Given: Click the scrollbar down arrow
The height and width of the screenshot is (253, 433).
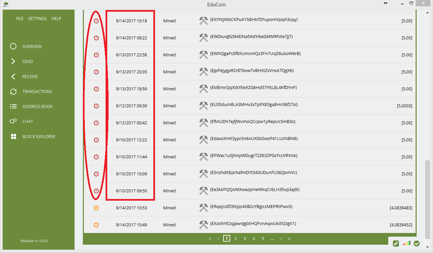Looking at the screenshot, I should pyautogui.click(x=427, y=247).
